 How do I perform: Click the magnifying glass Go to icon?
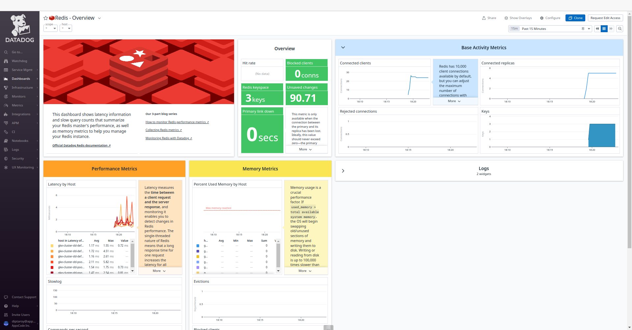click(6, 52)
